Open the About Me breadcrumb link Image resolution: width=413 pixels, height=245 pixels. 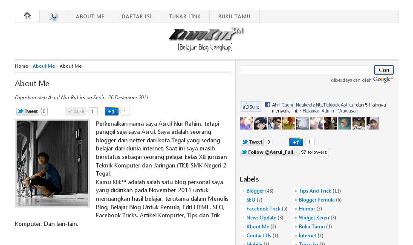tap(44, 66)
